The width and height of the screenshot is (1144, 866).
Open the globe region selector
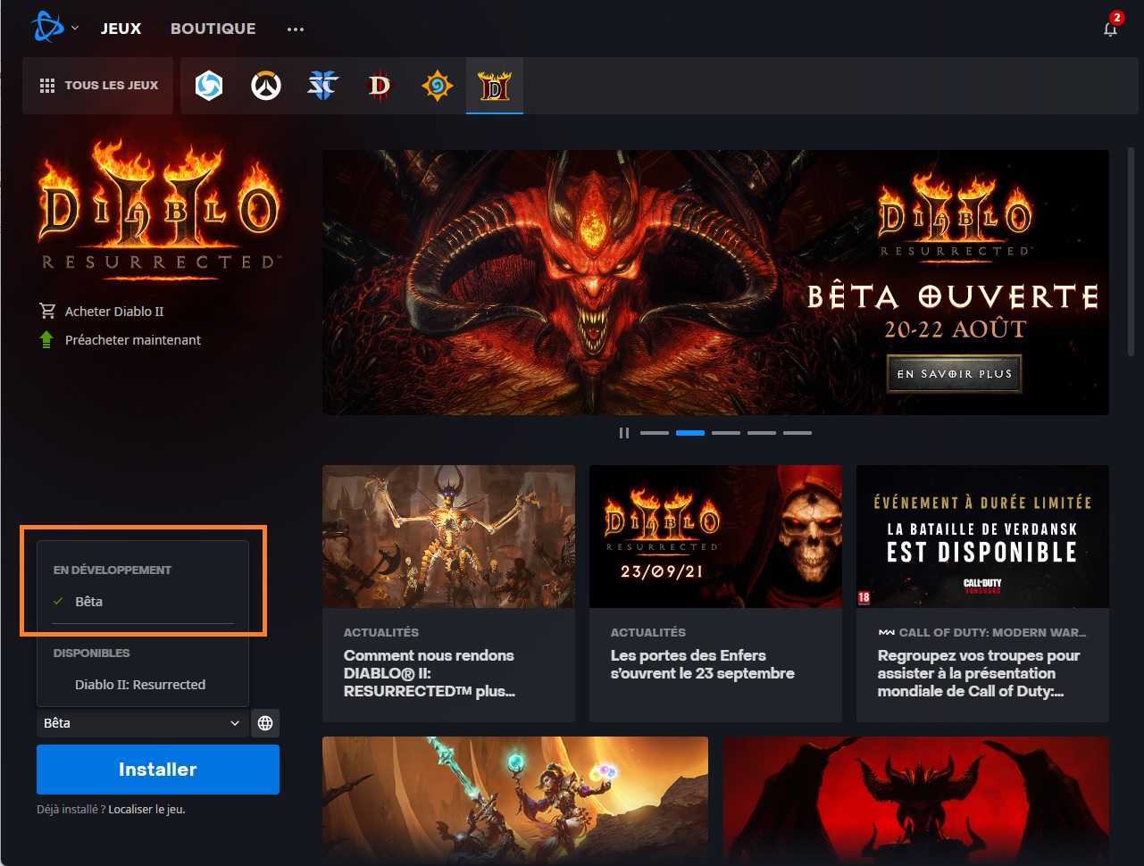(x=265, y=723)
